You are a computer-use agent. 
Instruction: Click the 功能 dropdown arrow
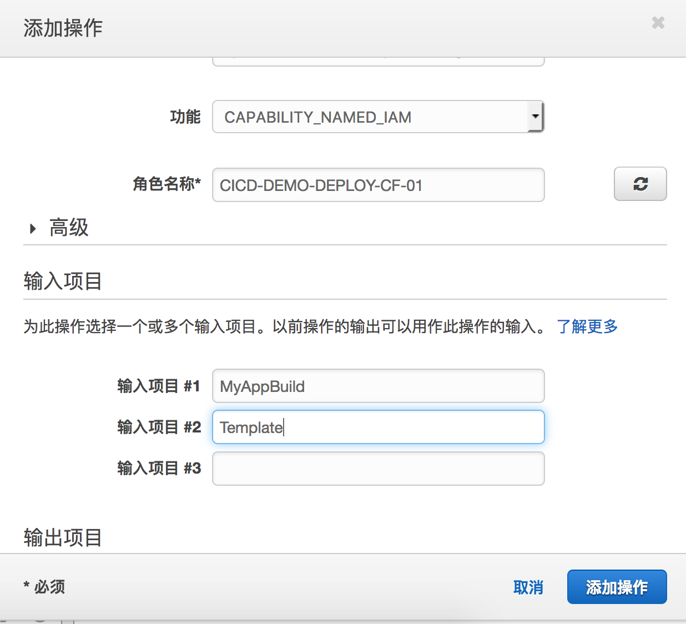click(535, 117)
